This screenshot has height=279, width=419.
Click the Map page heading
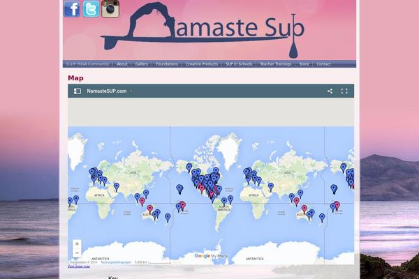coord(75,78)
